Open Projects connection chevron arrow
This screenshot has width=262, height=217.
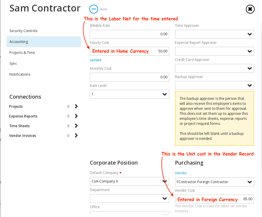[x=76, y=106]
